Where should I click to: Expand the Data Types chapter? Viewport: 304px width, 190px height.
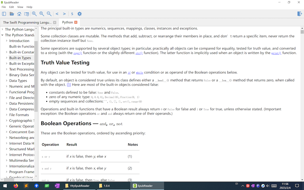pos(7,80)
